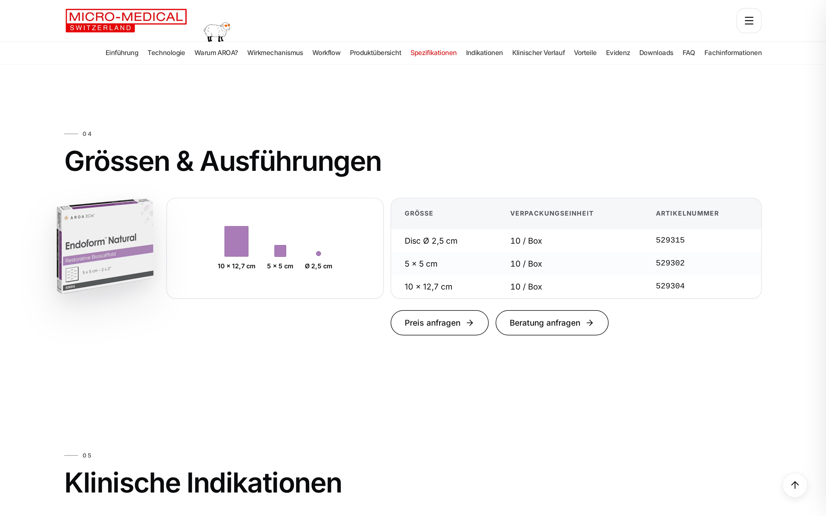Open the Warum AROA? nav item
This screenshot has height=516, width=826.
tap(216, 53)
